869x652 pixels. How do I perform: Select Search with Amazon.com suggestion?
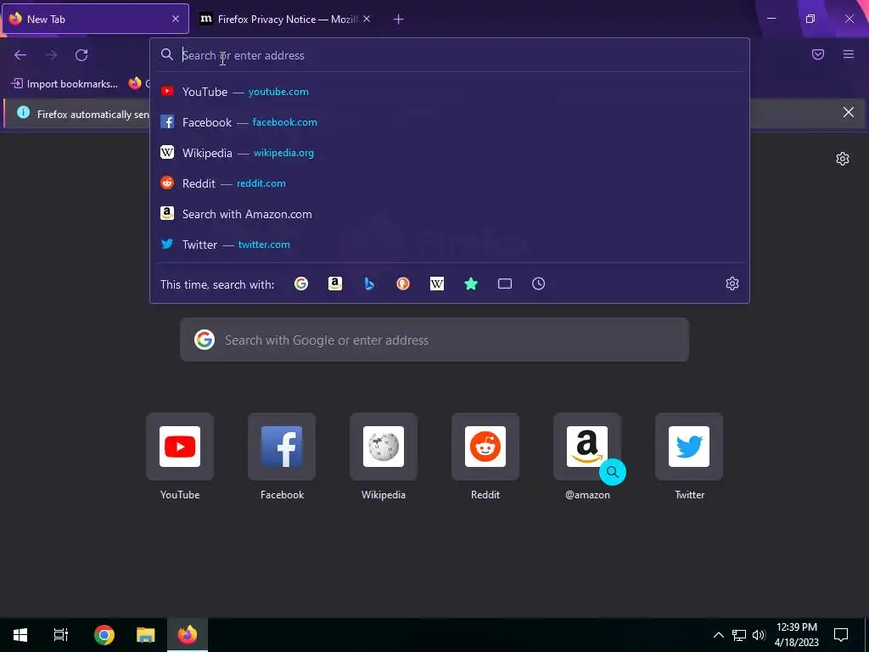click(450, 214)
